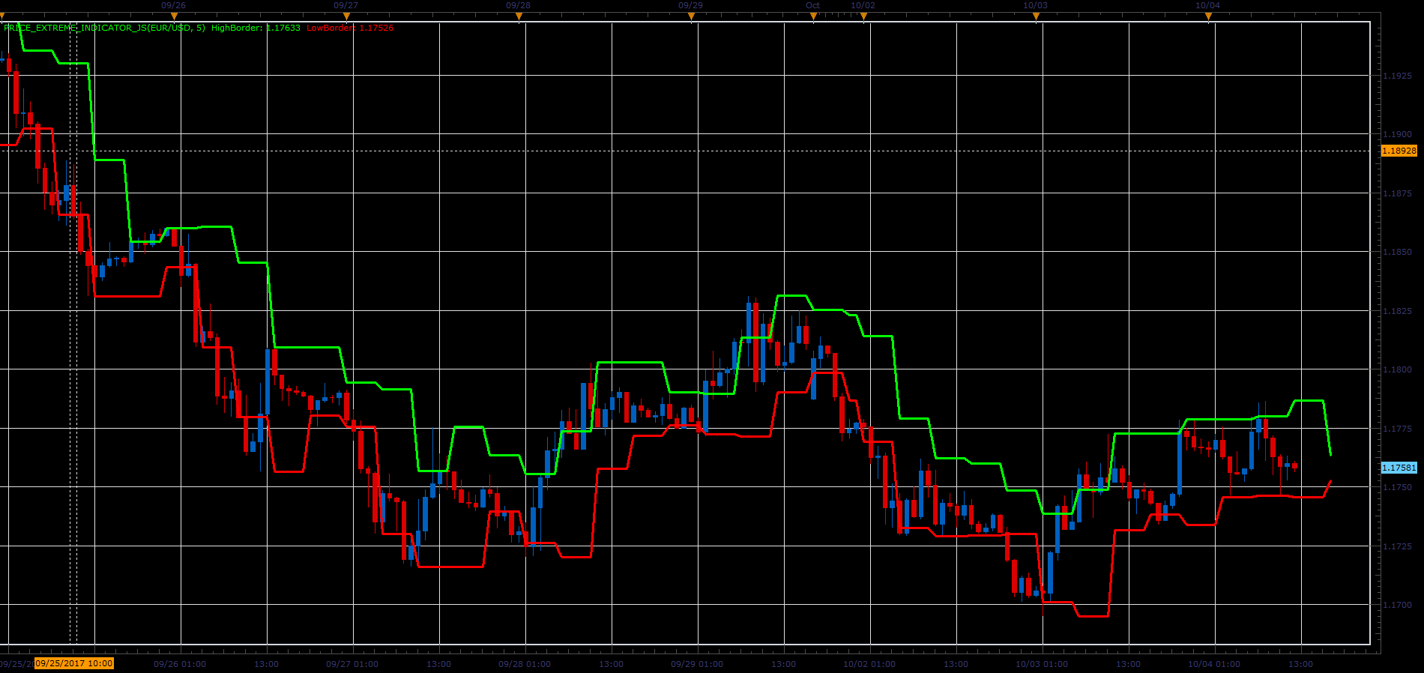Click the 1.1750 price axis label
Viewport: 1424px width, 673px height.
[x=1397, y=487]
